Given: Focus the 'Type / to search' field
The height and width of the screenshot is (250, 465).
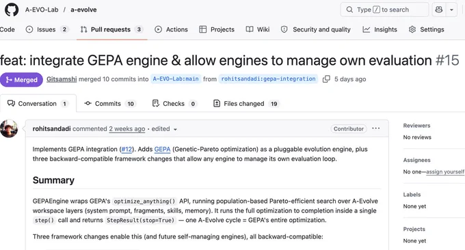Looking at the screenshot, I should tap(384, 10).
